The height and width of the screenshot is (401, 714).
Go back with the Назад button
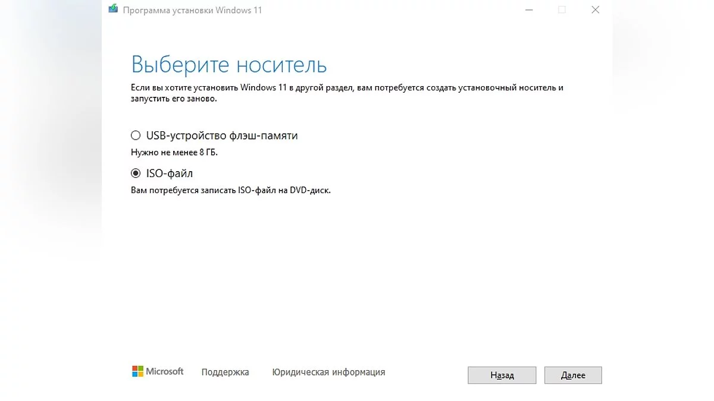click(x=502, y=375)
